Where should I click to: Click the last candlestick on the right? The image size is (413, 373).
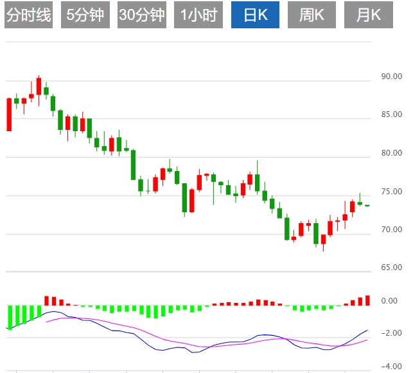click(x=367, y=205)
